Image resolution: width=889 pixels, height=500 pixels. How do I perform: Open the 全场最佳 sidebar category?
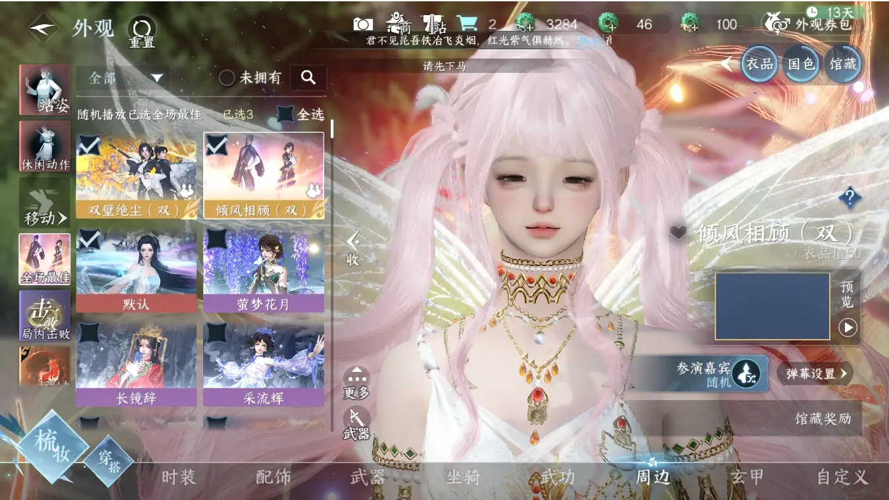(x=45, y=260)
